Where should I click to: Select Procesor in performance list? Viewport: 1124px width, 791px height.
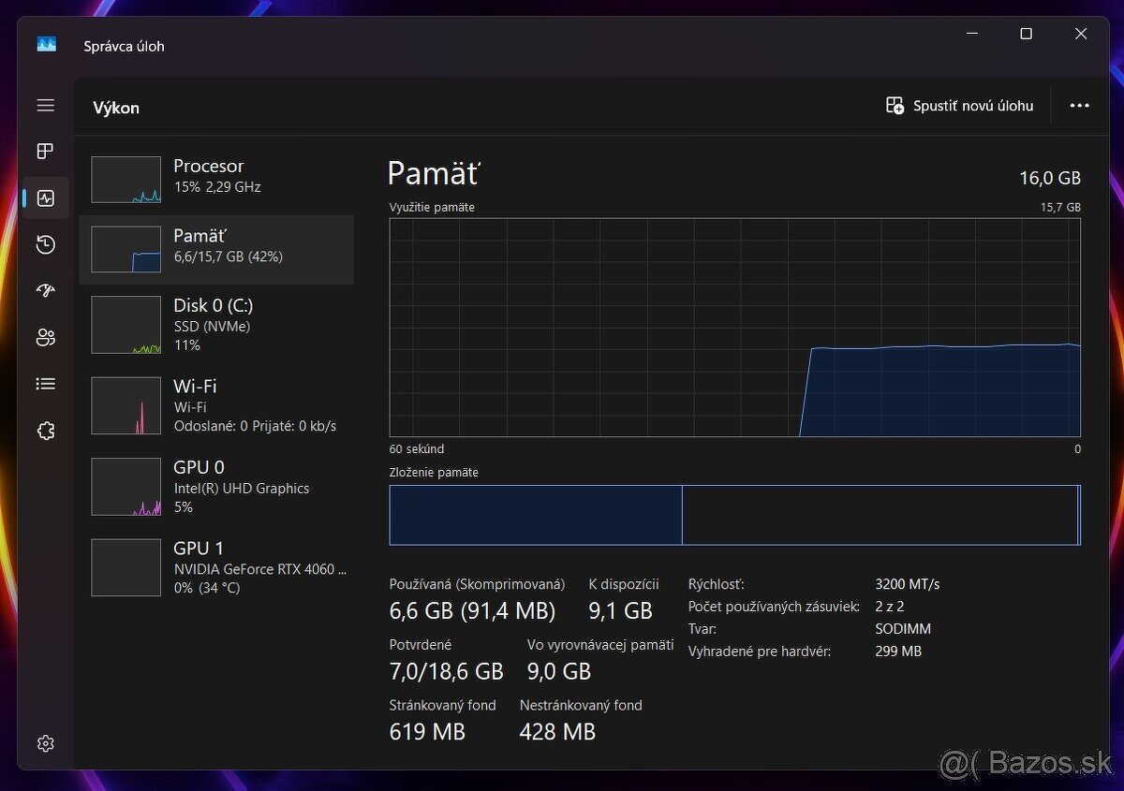216,179
